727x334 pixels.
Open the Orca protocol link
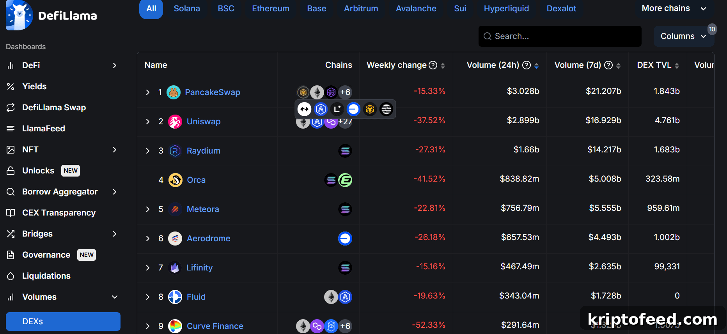[x=196, y=180]
